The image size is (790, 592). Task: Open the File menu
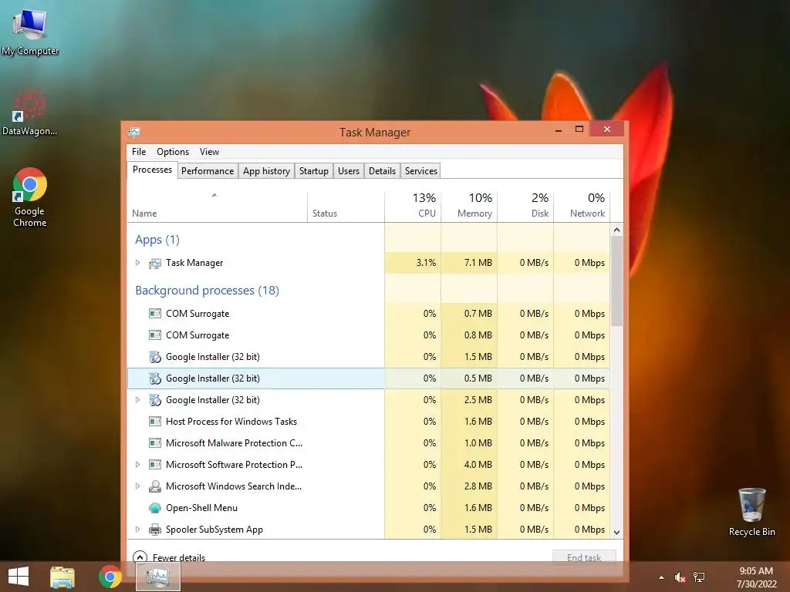tap(139, 152)
